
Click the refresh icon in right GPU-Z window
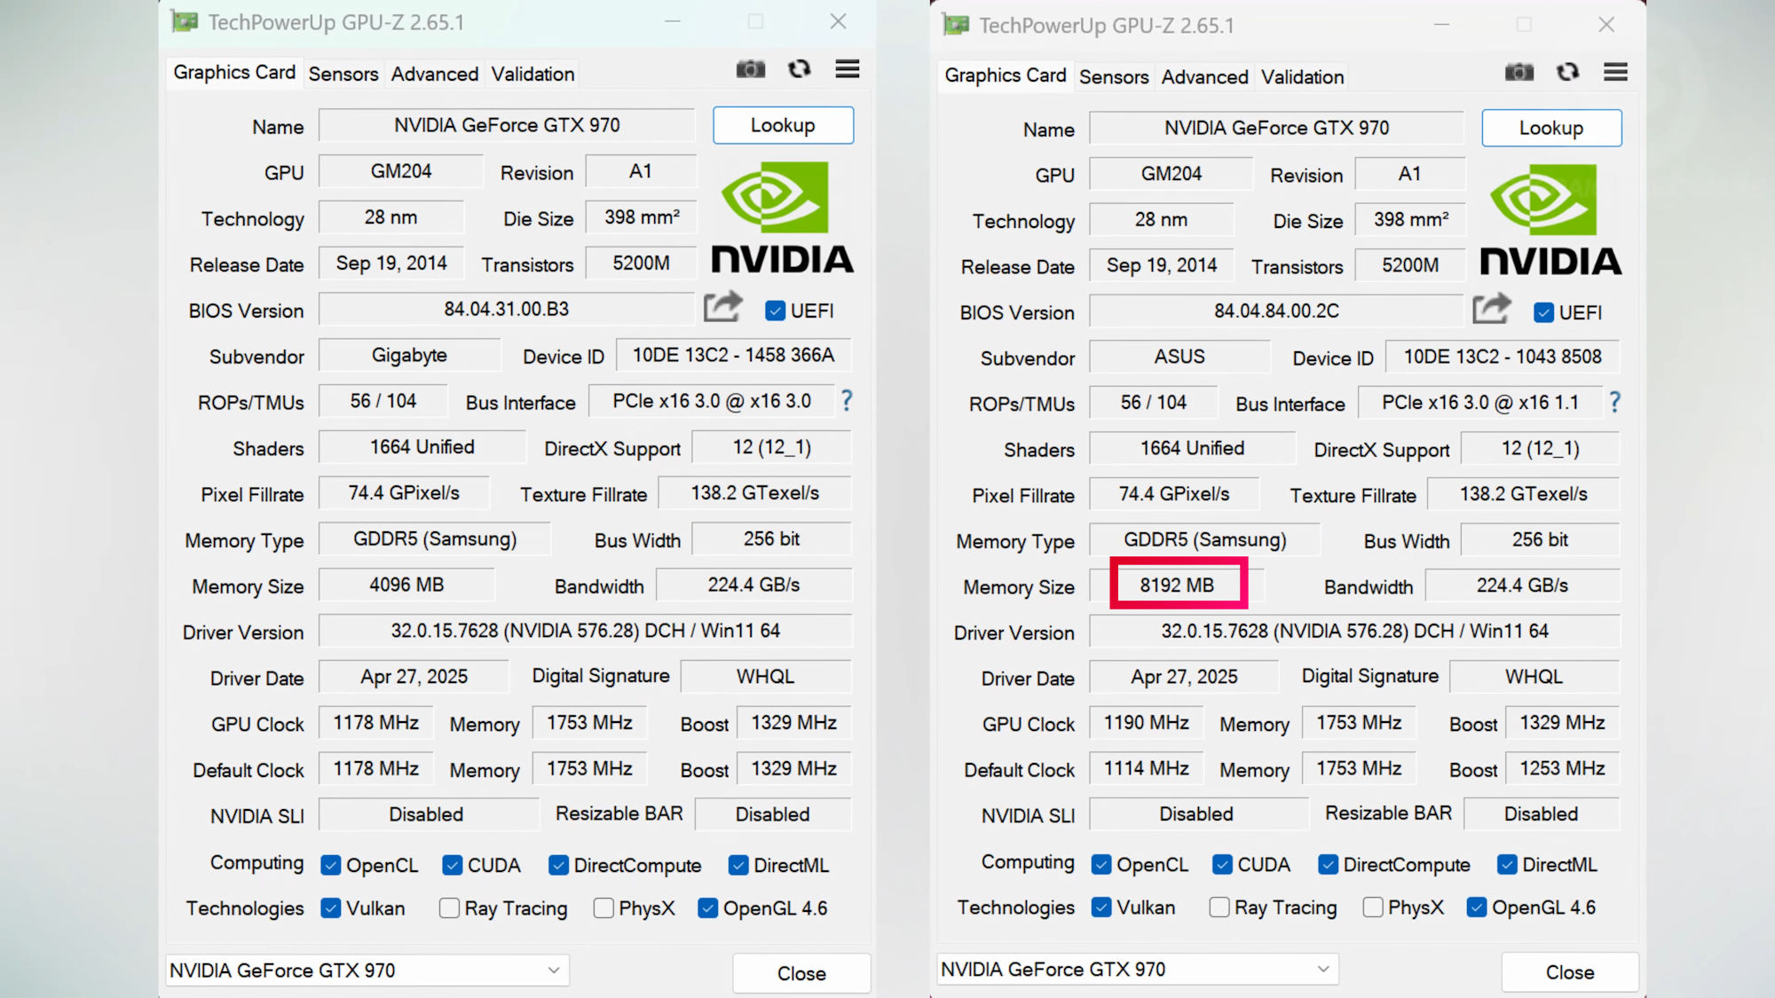pos(1567,72)
